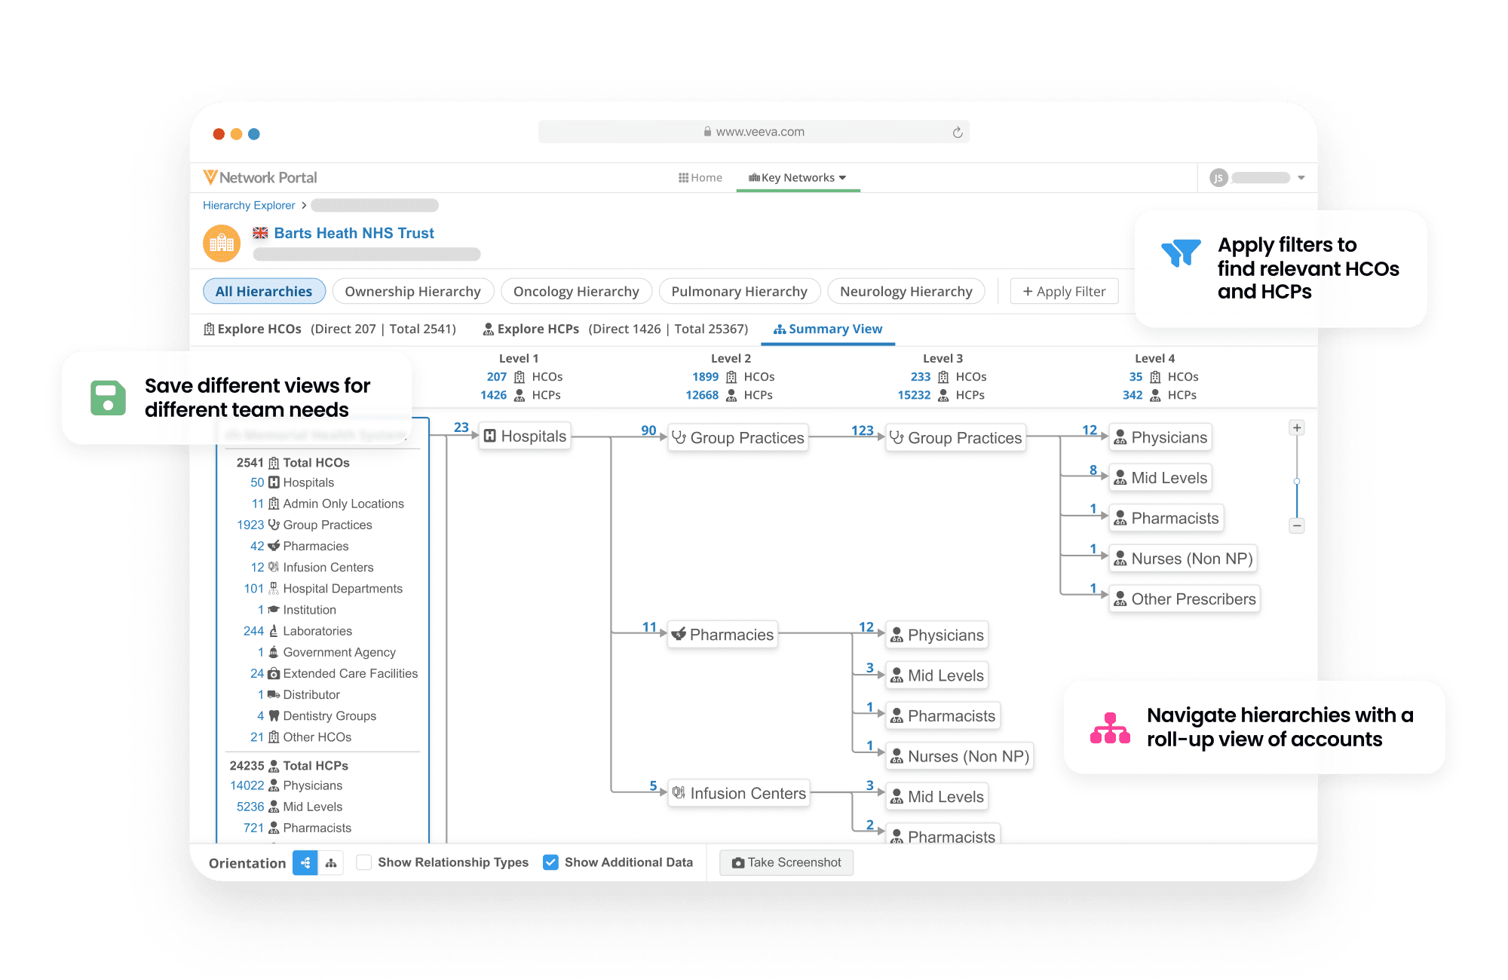1508x980 pixels.
Task: Click the Nurses (Non NP) node under Pharmacies
Action: (959, 756)
